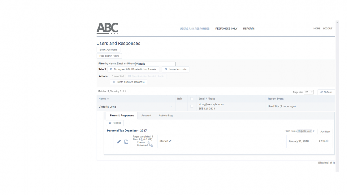Click the ABC logo

(x=107, y=28)
